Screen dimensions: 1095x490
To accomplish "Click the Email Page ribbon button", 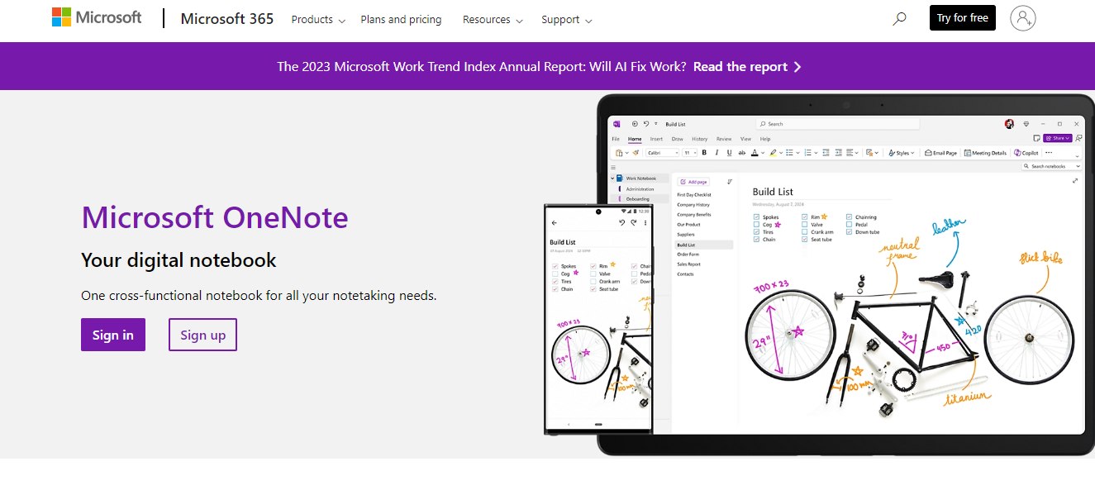I will pyautogui.click(x=940, y=153).
